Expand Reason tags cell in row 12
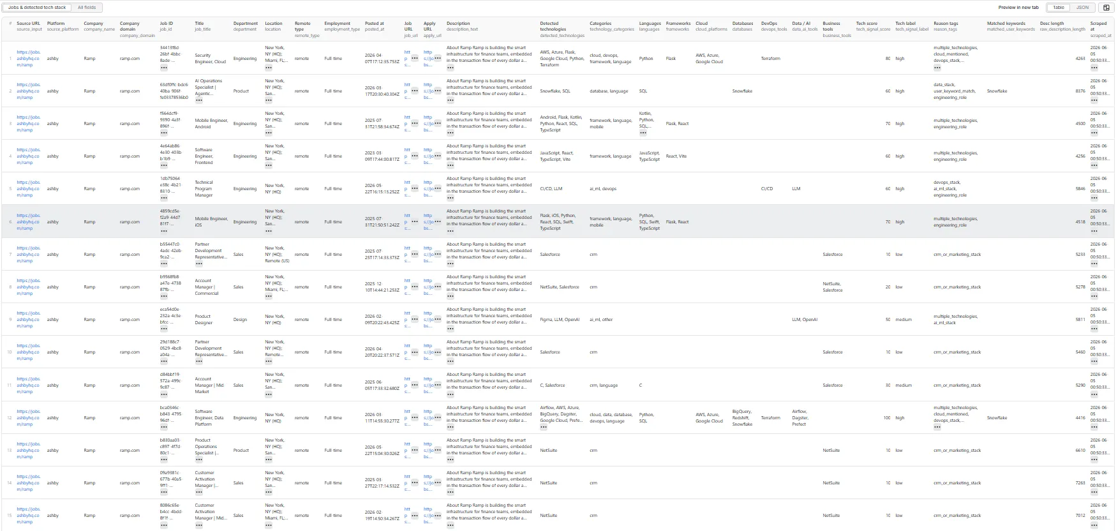This screenshot has height=531, width=1116. click(x=937, y=428)
